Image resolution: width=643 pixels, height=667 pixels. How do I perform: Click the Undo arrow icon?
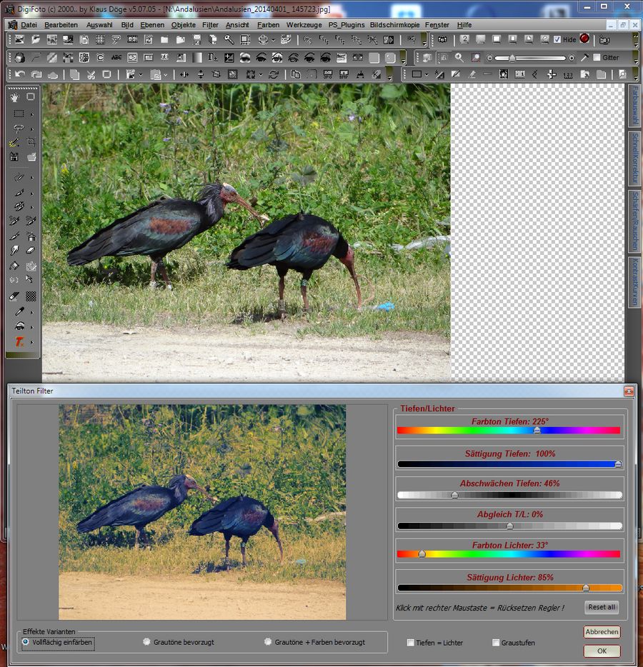click(20, 74)
